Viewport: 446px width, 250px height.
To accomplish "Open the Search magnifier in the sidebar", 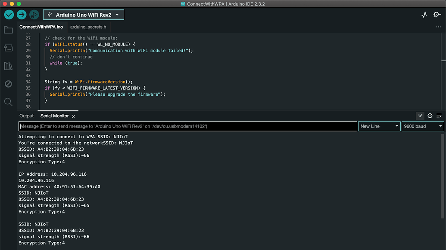I will pyautogui.click(x=8, y=102).
